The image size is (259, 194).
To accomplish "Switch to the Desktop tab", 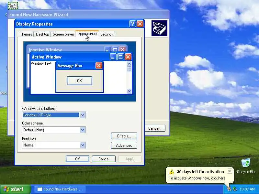I will 42,34.
